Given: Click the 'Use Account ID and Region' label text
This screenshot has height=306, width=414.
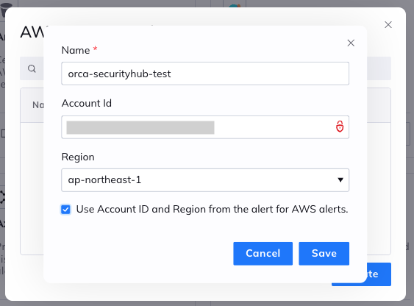Looking at the screenshot, I should 212,209.
